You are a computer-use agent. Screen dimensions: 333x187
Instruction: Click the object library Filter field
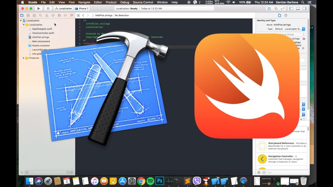click(x=285, y=172)
